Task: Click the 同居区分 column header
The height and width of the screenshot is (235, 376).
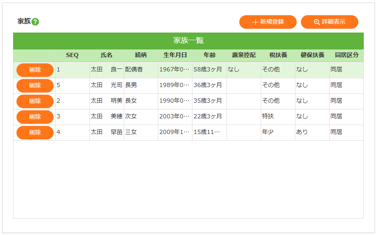Action: tap(346, 55)
